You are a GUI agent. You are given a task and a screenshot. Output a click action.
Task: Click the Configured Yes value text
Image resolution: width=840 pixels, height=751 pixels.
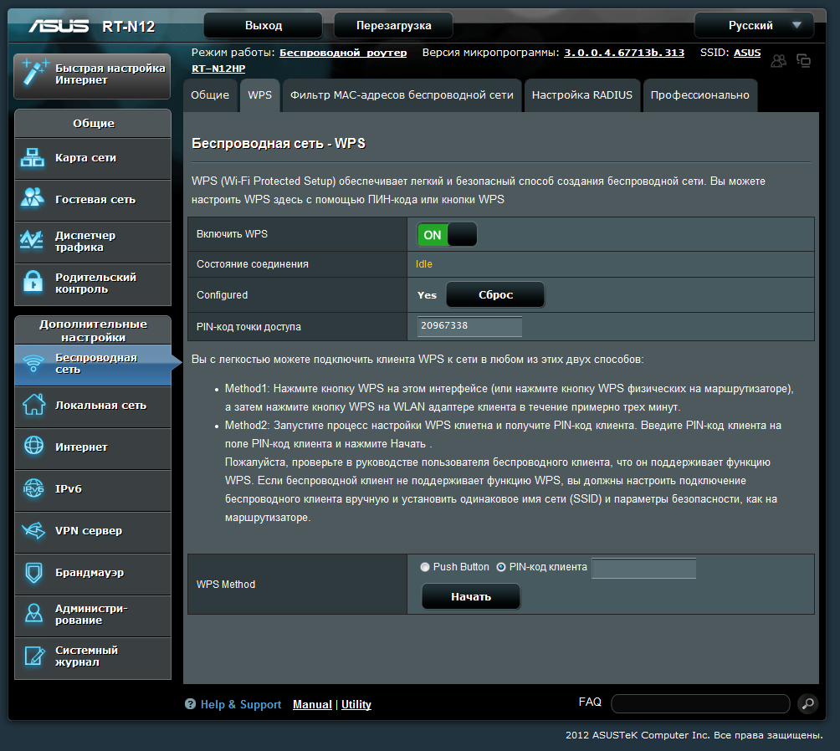(427, 295)
